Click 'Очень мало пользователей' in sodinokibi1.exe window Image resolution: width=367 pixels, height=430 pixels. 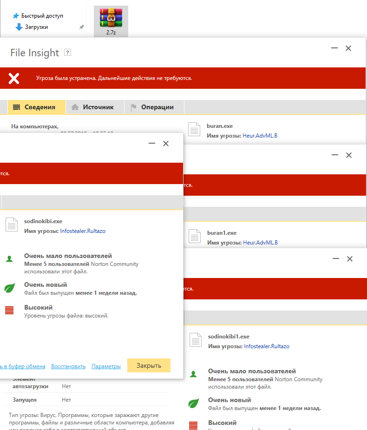[252, 371]
